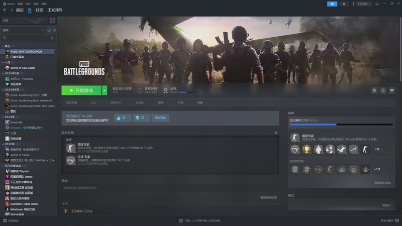Collapse the 一月 group
This screenshot has width=402, height=226.
tap(3, 62)
